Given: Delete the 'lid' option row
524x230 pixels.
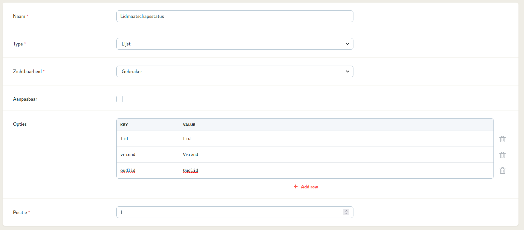Looking at the screenshot, I should point(502,139).
